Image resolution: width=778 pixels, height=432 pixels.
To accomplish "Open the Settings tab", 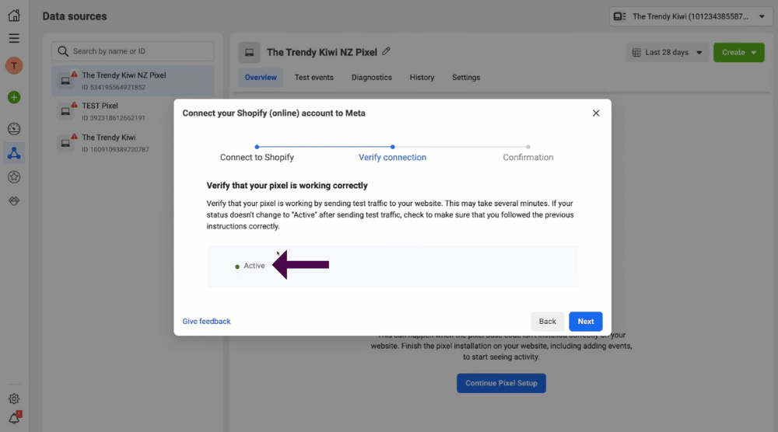I will click(x=466, y=77).
